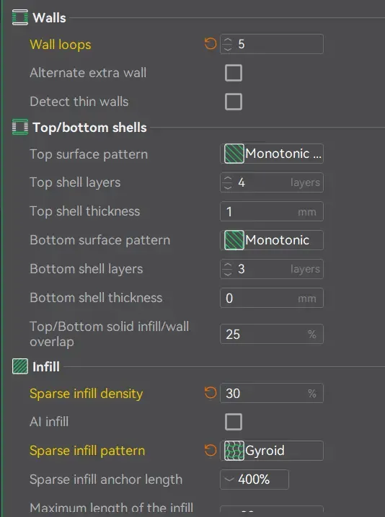Image resolution: width=385 pixels, height=517 pixels.
Task: Enable Detect thin walls checkbox
Action: tap(234, 102)
